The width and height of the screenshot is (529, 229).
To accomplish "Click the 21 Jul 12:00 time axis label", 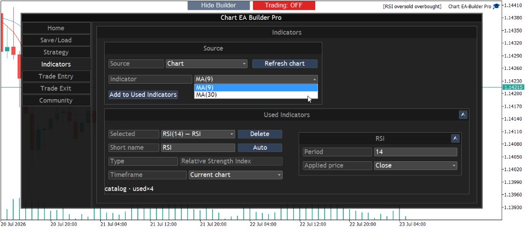I will pos(163,224).
